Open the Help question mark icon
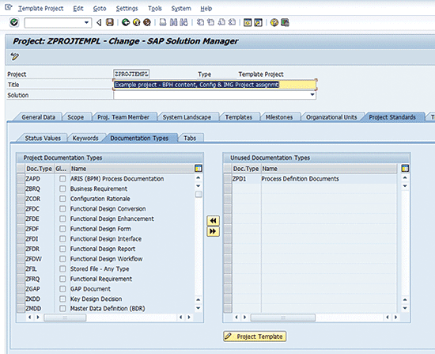The width and height of the screenshot is (435, 354). coord(274,22)
